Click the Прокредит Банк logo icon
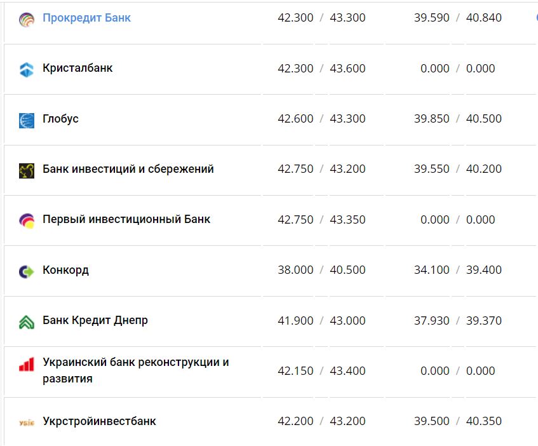This screenshot has height=446, width=538. coord(25,17)
